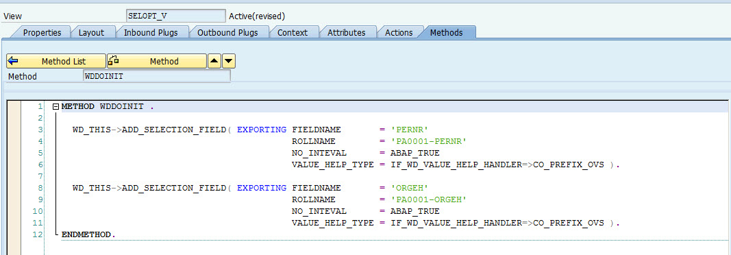Image resolution: width=731 pixels, height=255 pixels.
Task: Click the Active(revised) status text
Action: click(x=257, y=16)
